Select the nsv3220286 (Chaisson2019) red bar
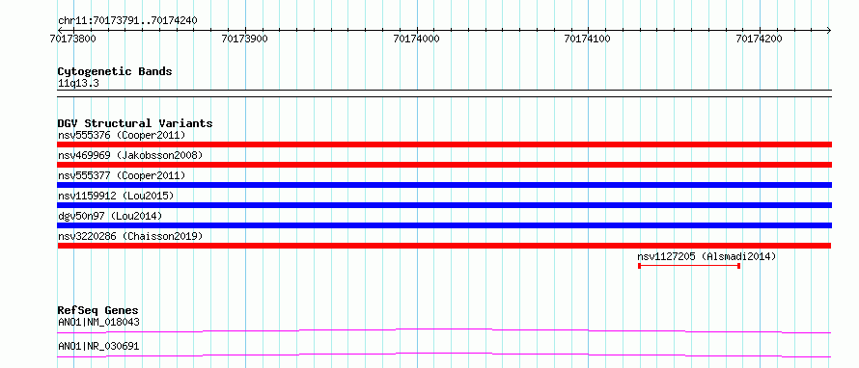The height and width of the screenshot is (368, 859). (444, 246)
